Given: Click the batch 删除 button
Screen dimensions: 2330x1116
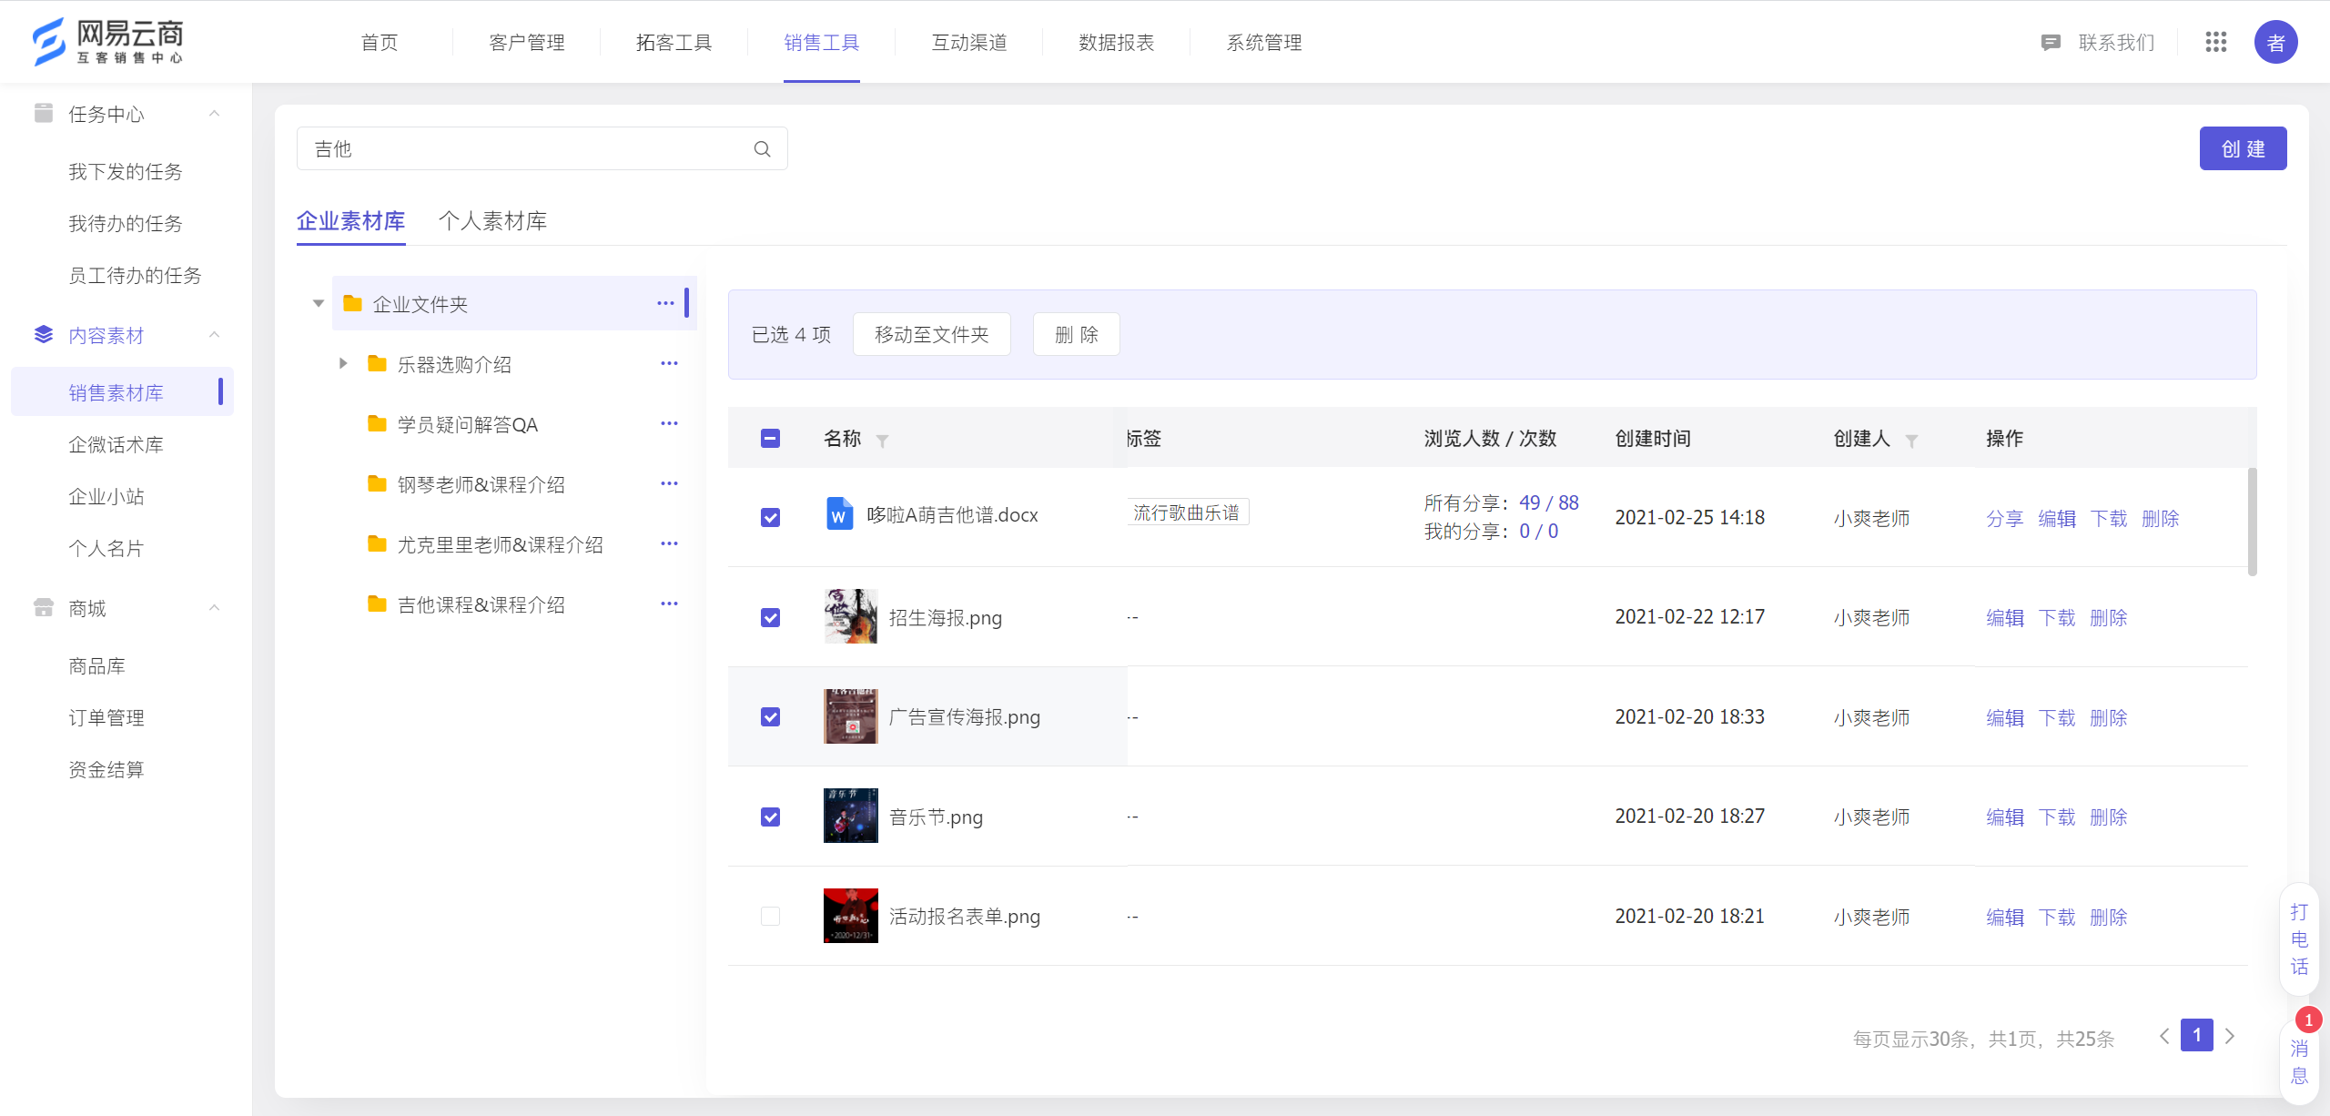Looking at the screenshot, I should pos(1076,334).
